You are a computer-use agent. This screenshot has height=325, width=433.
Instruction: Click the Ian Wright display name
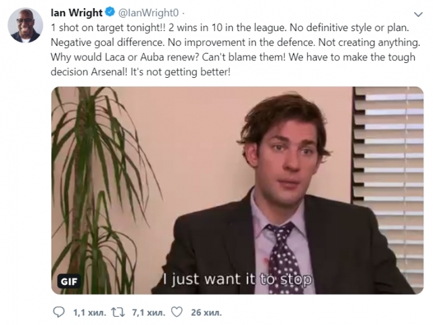click(x=76, y=12)
